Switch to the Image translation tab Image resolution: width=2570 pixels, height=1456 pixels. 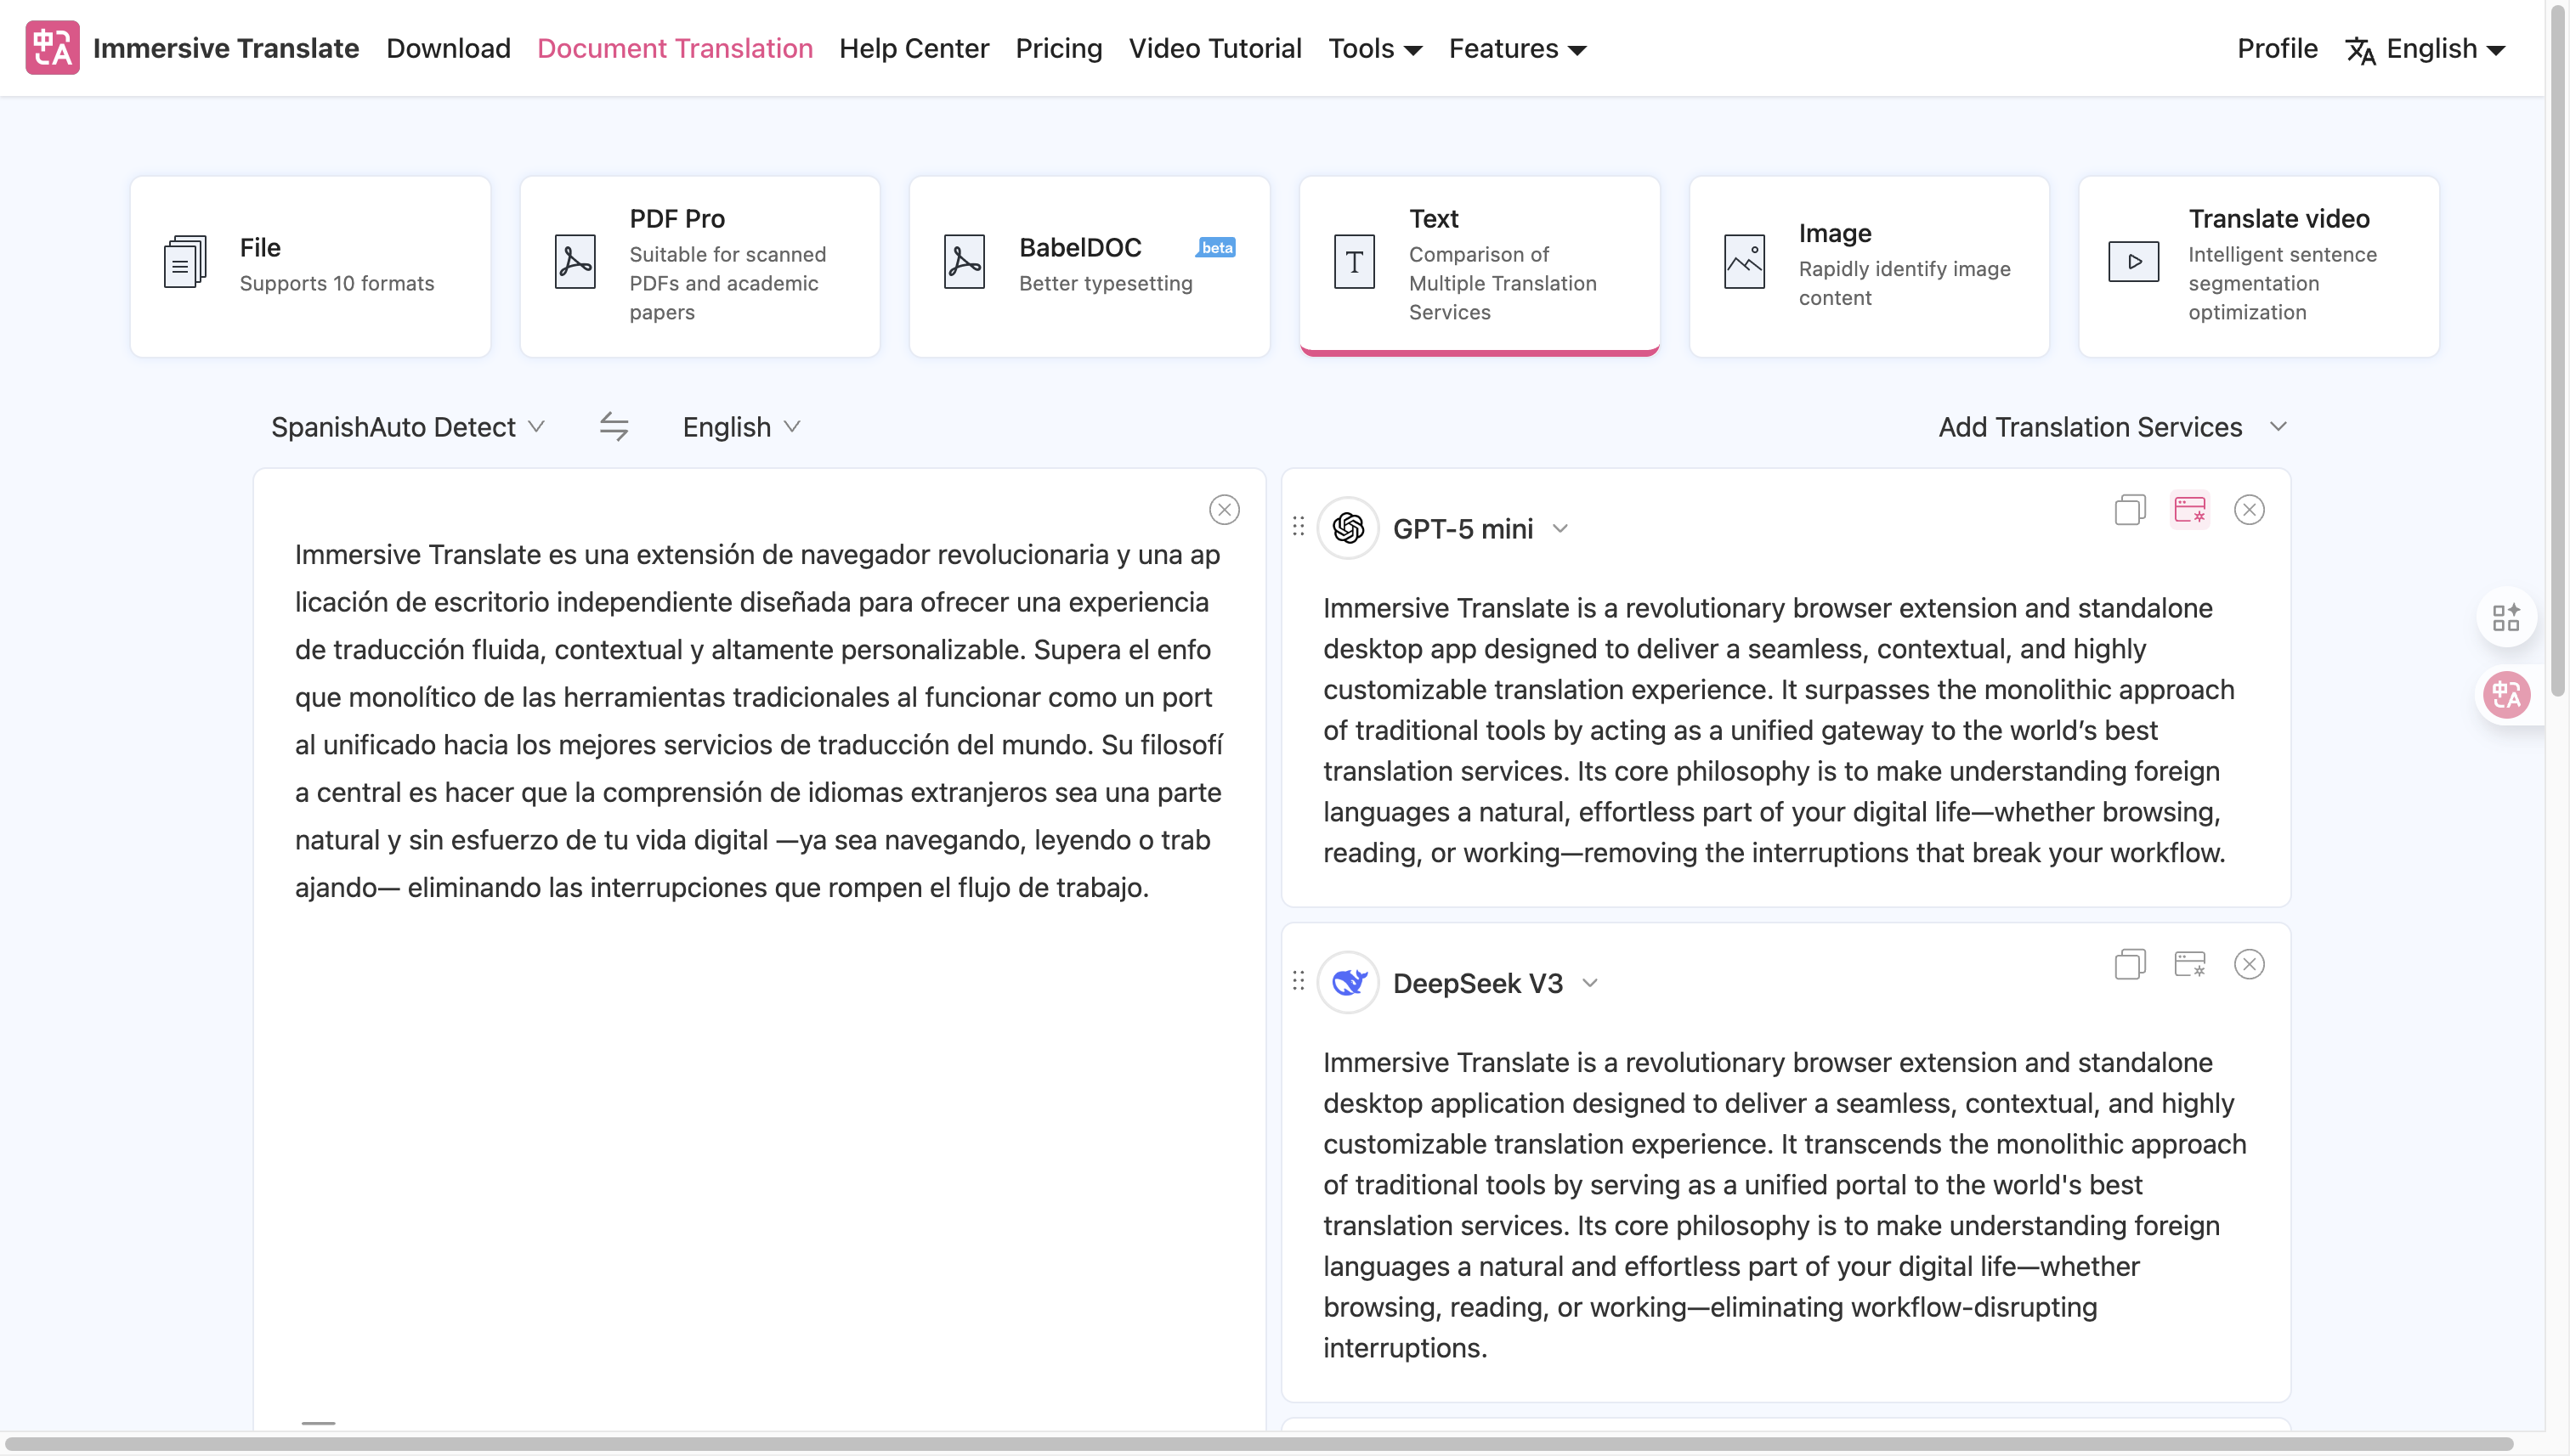pyautogui.click(x=1869, y=266)
